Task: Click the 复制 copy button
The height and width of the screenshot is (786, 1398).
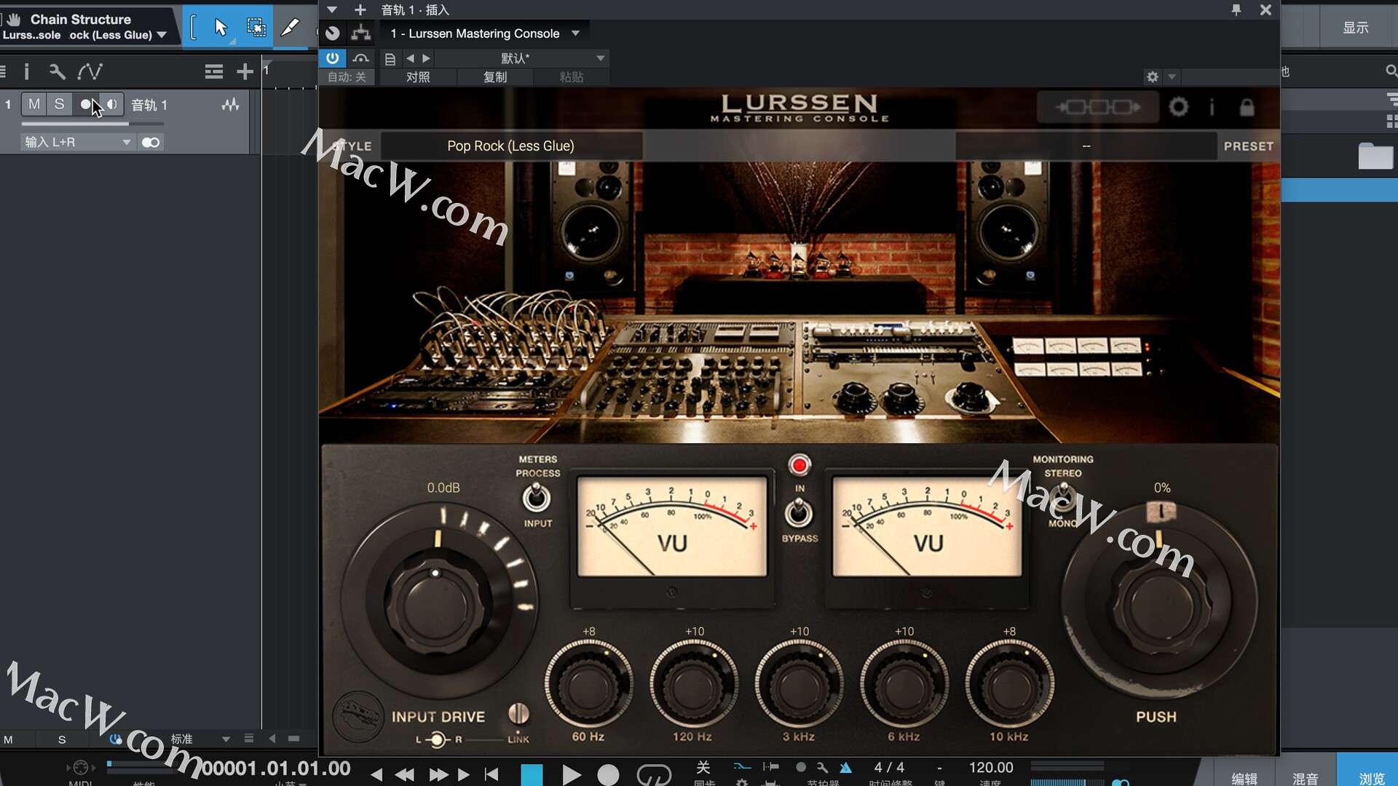Action: [x=495, y=77]
